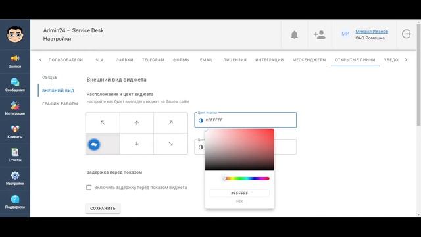Click the HEX mode label in color picker
Screen dimensions: 421x237
tap(239, 201)
